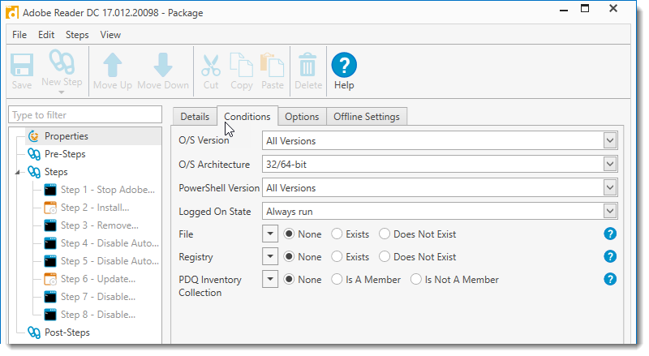Select Registry 'Does Not Exist' option

tap(385, 257)
